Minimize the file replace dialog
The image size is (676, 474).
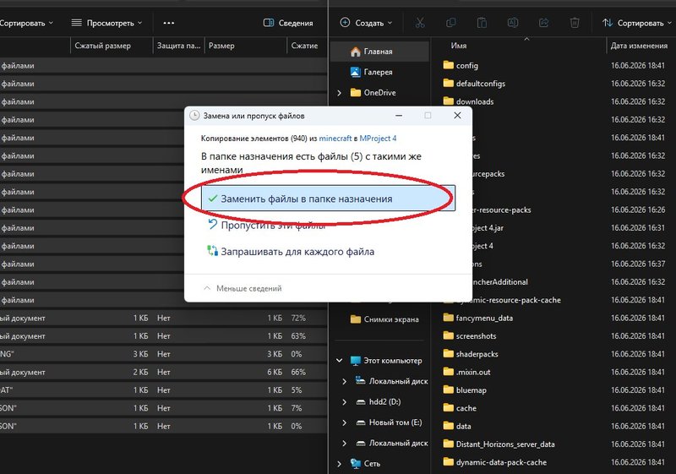399,116
